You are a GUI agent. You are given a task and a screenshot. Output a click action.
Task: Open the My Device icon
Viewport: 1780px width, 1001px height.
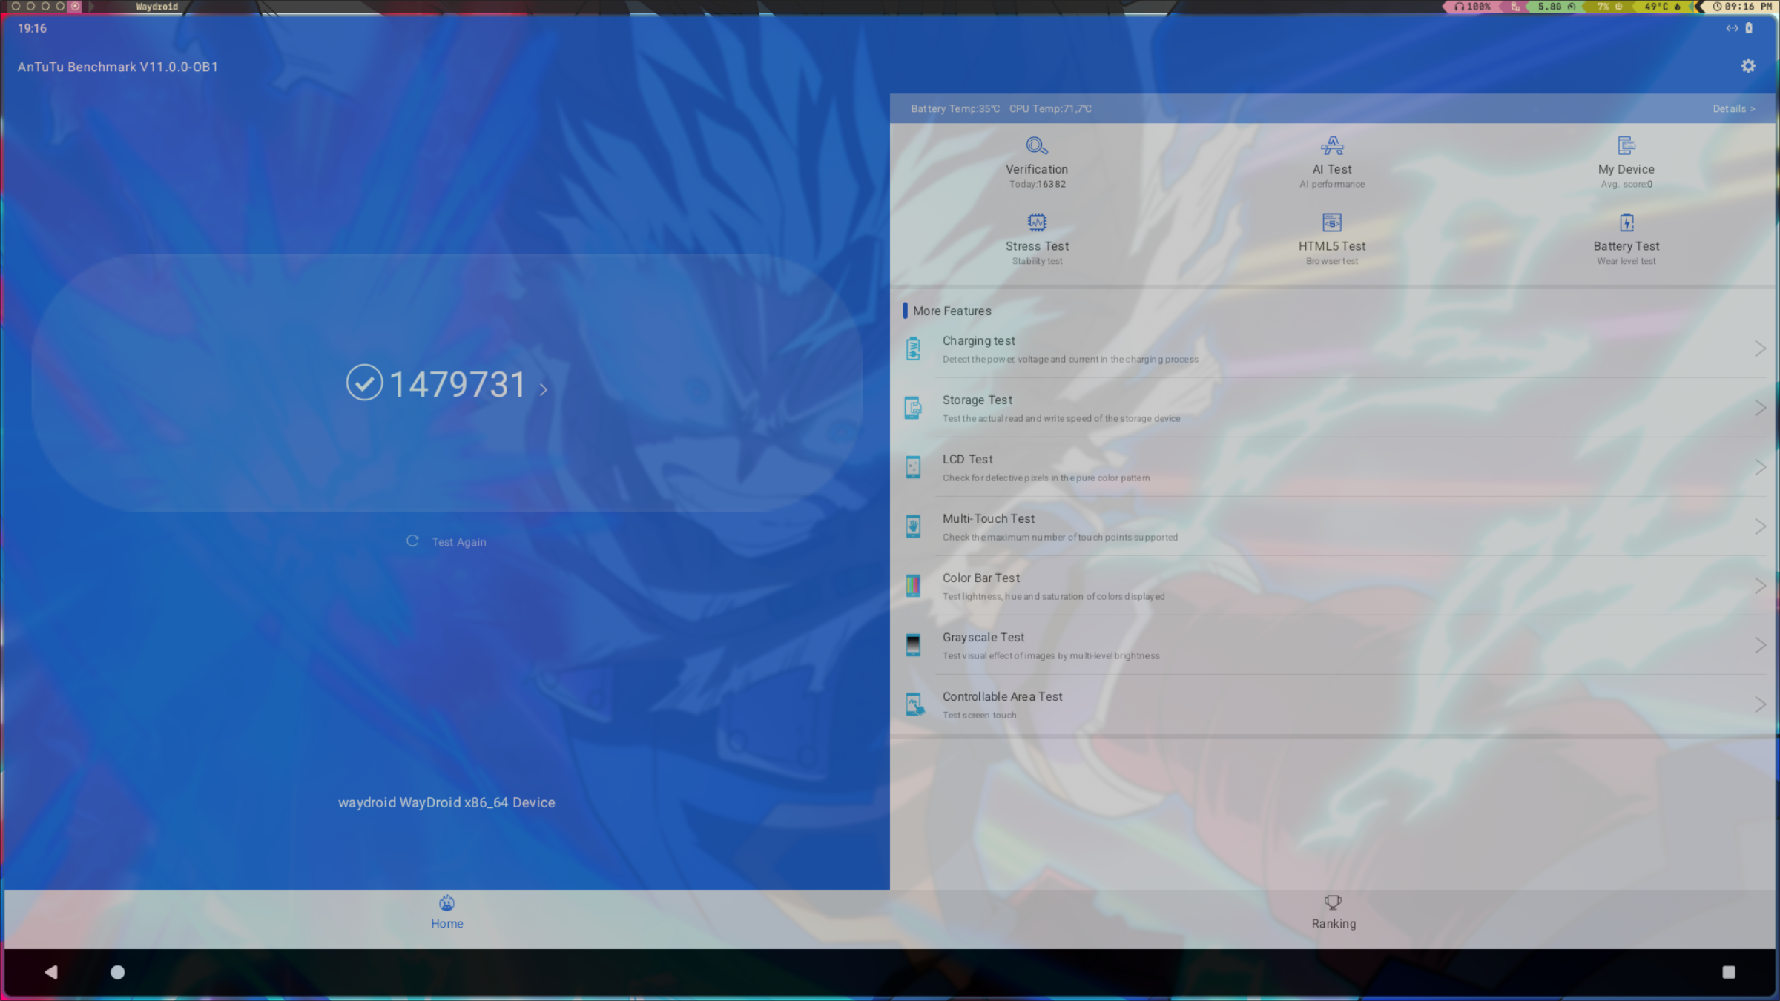pos(1626,145)
